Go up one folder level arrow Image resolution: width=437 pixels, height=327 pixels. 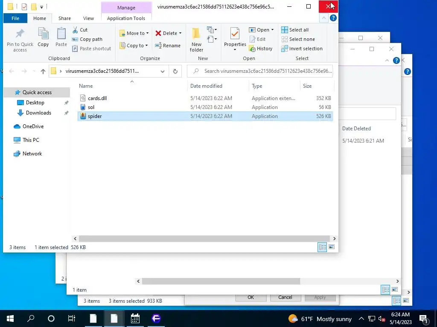point(43,71)
